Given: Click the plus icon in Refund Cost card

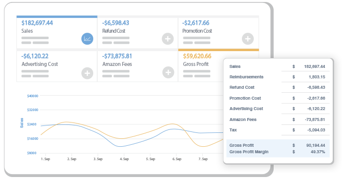Looking at the screenshot, I should coord(168,39).
